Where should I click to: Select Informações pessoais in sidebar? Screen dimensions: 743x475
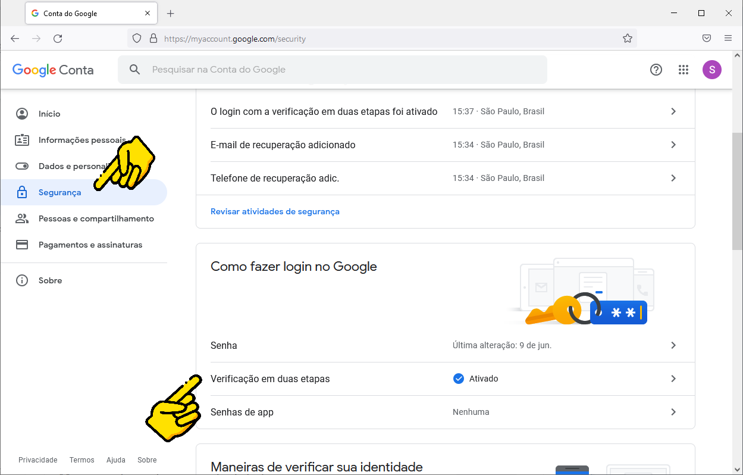click(83, 140)
